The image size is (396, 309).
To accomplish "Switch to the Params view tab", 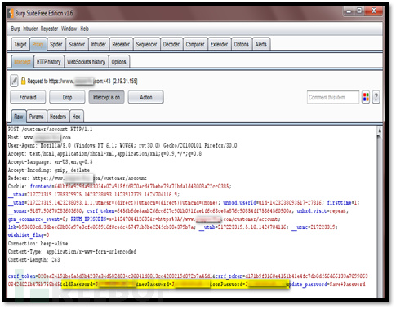I will [x=36, y=117].
